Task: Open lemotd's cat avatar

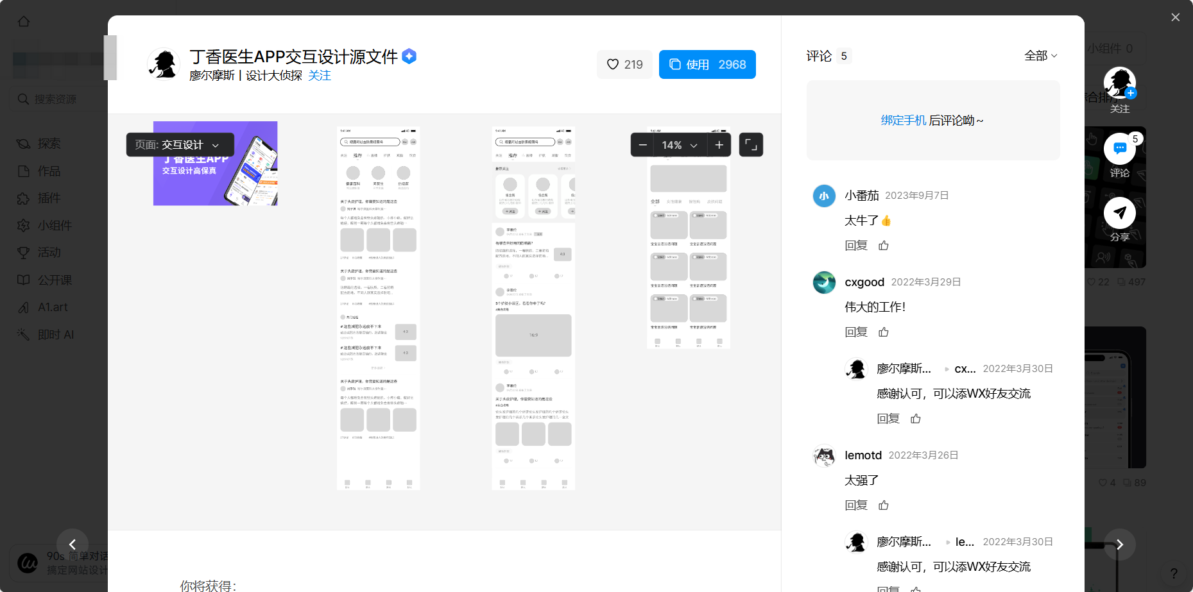Action: tap(824, 455)
